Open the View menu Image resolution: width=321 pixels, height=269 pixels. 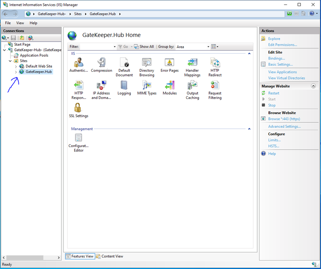click(x=20, y=23)
